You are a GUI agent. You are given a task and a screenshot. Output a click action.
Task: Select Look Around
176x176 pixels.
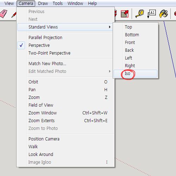point(65,155)
